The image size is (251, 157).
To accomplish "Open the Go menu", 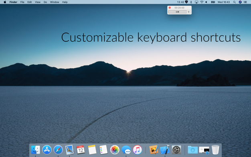I will (x=45, y=2).
